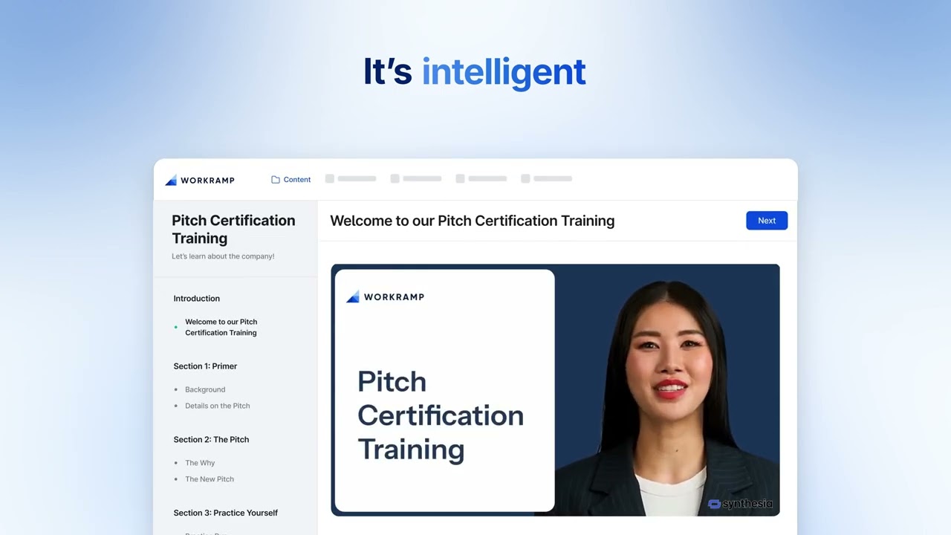
Task: Click the WorkRamp logo in header
Action: [x=200, y=180]
